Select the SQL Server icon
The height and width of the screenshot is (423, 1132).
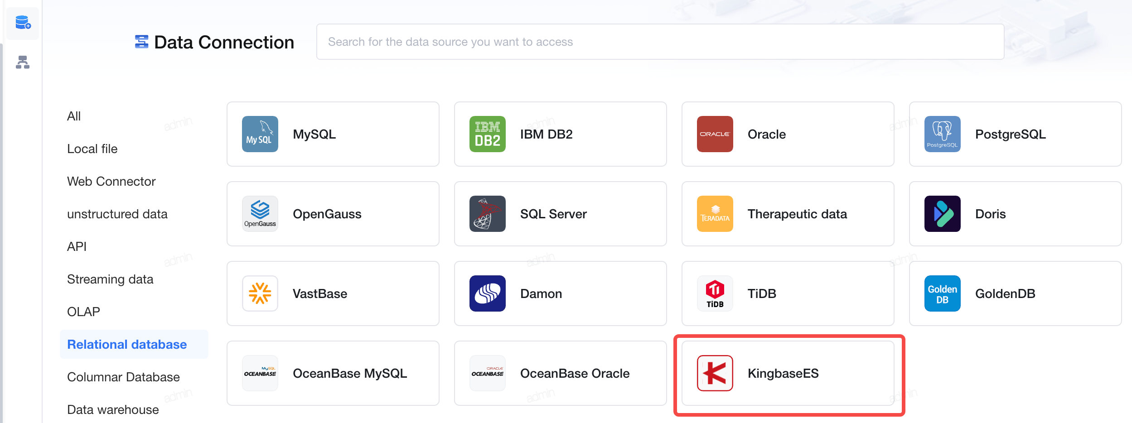(487, 214)
